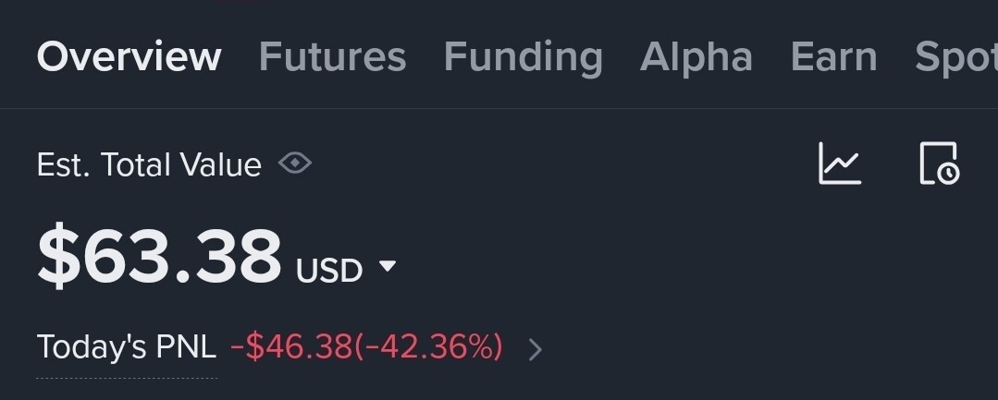Click the dotted underline beneath Today's PNL
Image resolution: width=998 pixels, height=400 pixels.
(126, 377)
